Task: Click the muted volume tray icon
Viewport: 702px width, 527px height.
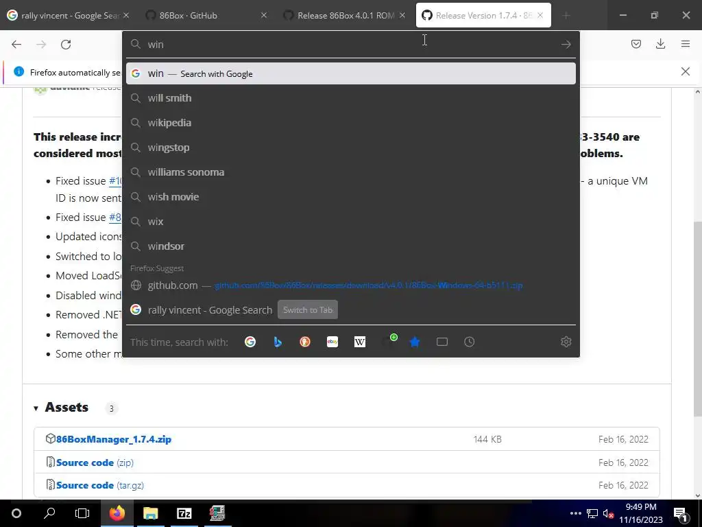Action: pyautogui.click(x=608, y=513)
